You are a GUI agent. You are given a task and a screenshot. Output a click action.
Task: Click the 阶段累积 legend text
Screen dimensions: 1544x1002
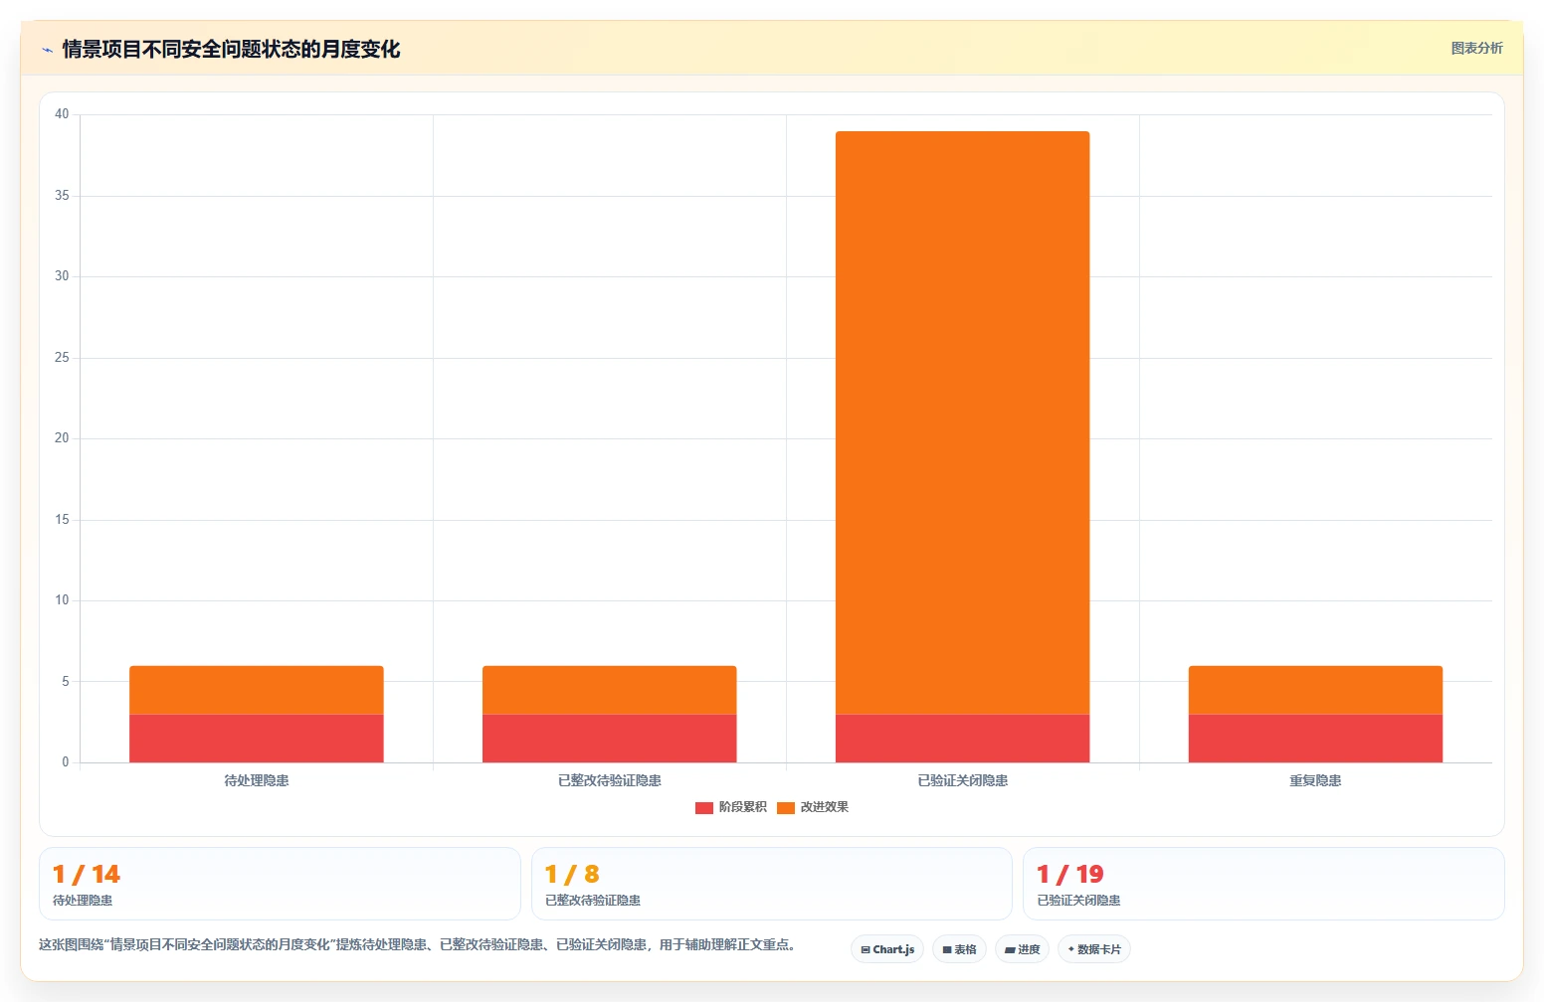click(743, 807)
